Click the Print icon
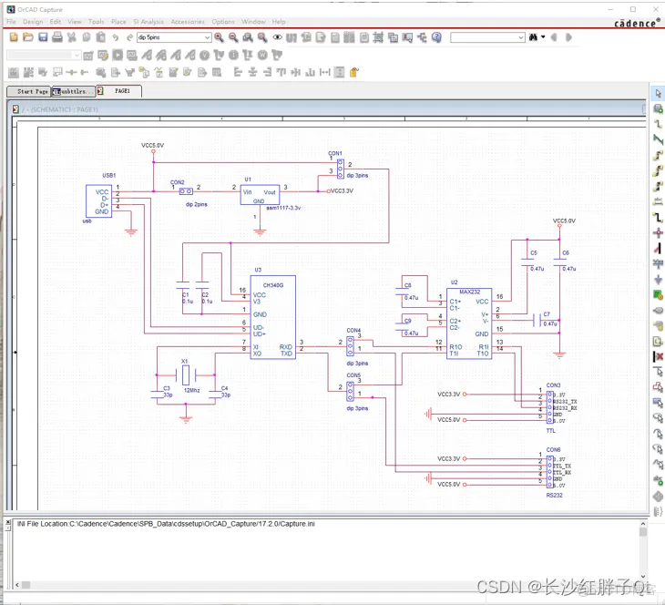 57,37
